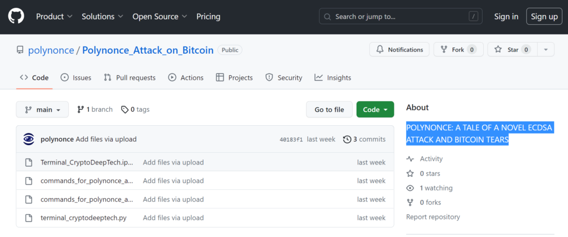Expand the star lists dropdown arrow
This screenshot has width=568, height=237.
(546, 50)
